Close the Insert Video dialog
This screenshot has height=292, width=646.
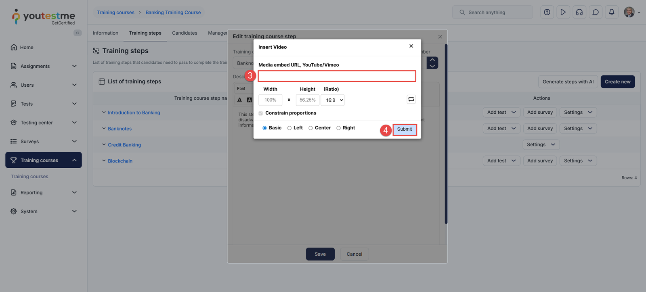tap(411, 46)
